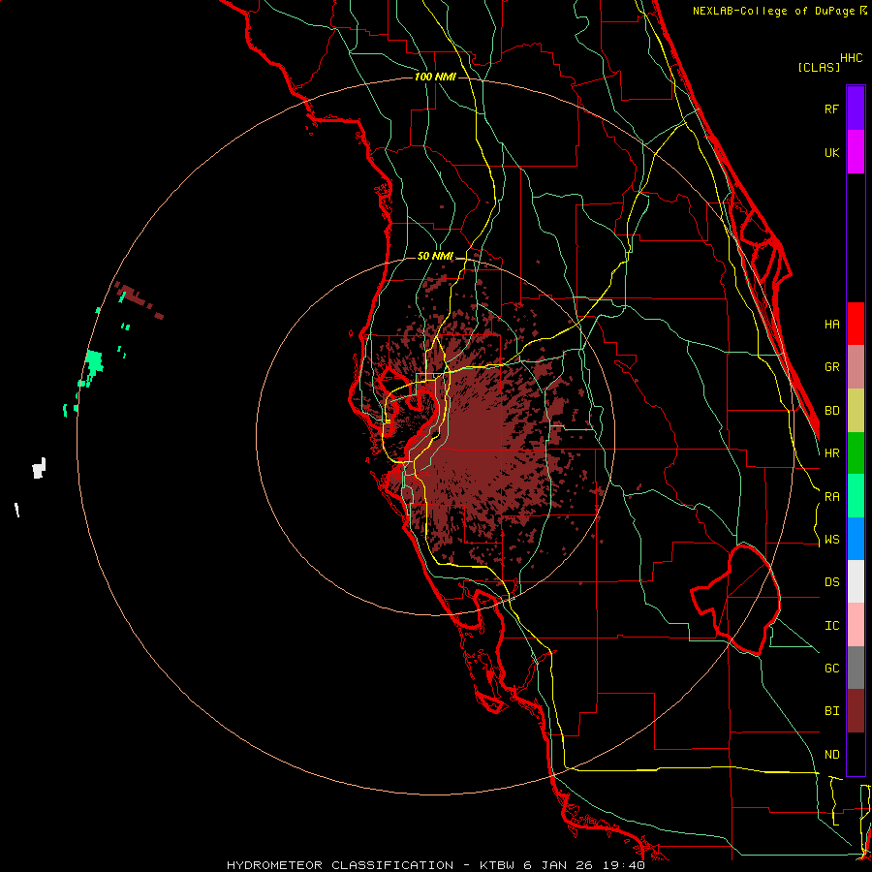This screenshot has width=872, height=872.
Task: Click the HHC product label
Action: 851,58
